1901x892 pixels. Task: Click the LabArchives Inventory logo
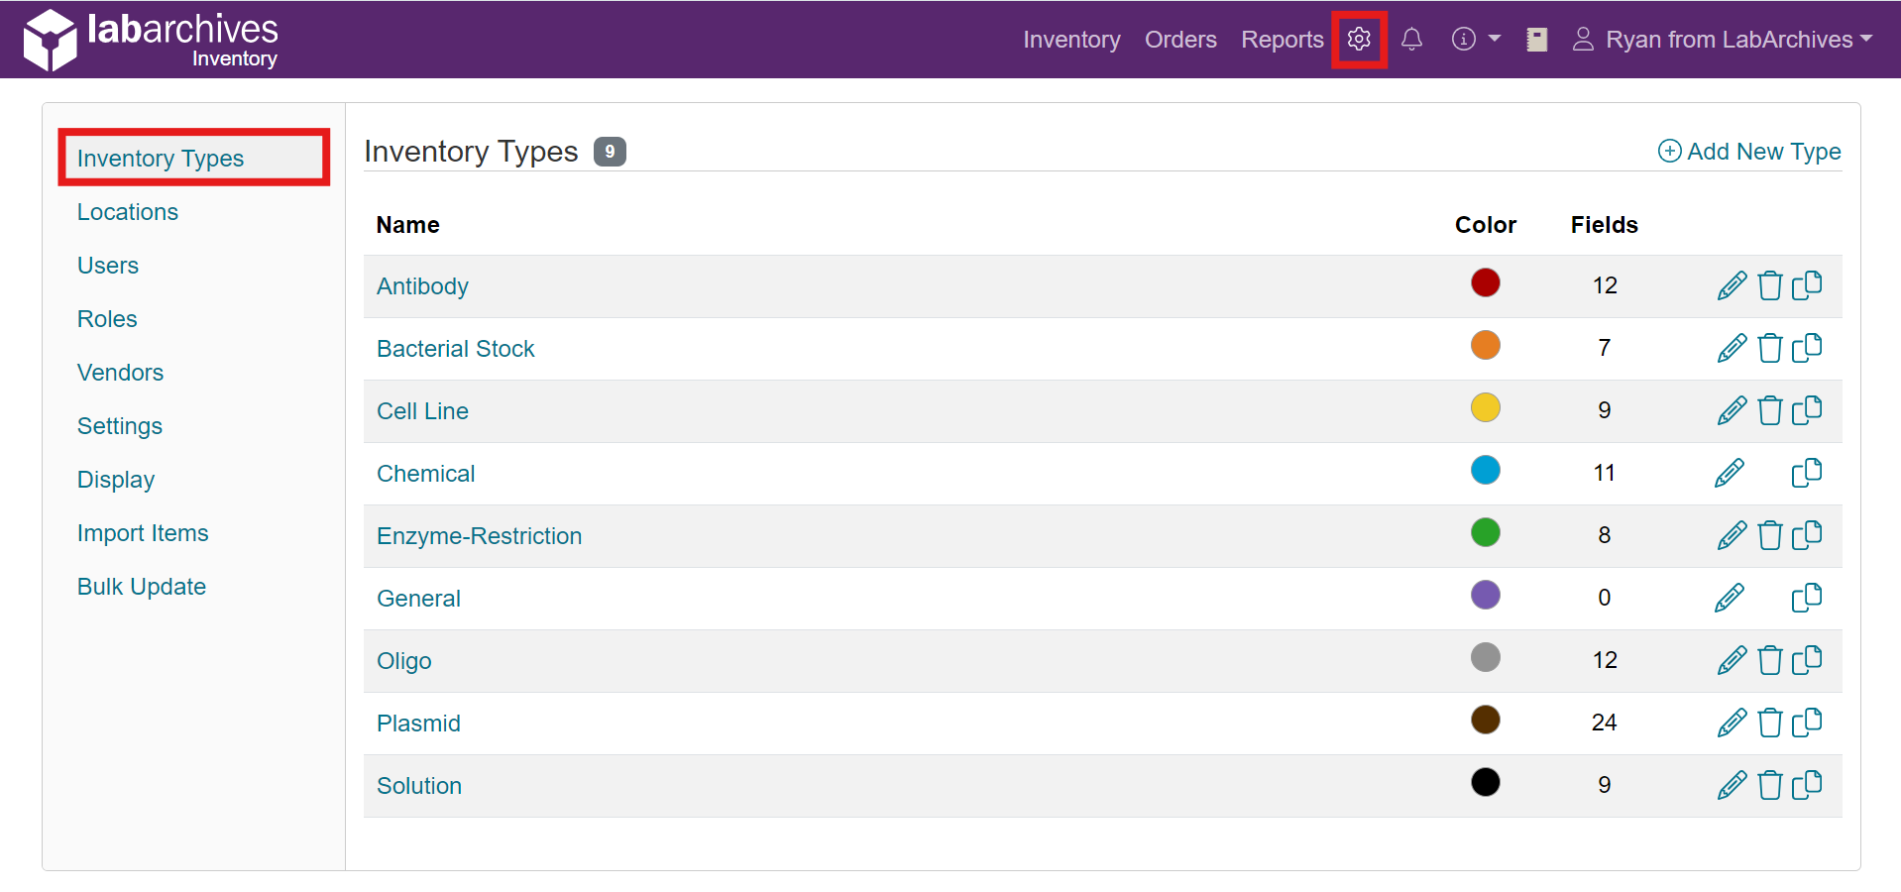(x=151, y=40)
